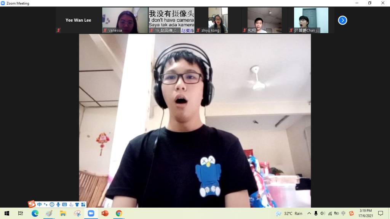Open the notification action center
This screenshot has width=390, height=219.
(380, 213)
